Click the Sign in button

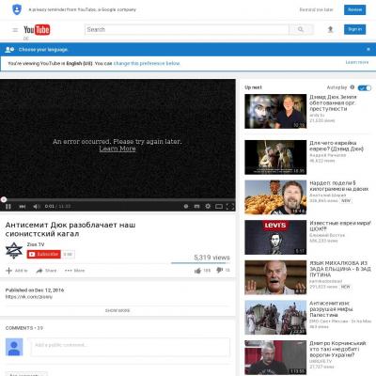coord(354,29)
